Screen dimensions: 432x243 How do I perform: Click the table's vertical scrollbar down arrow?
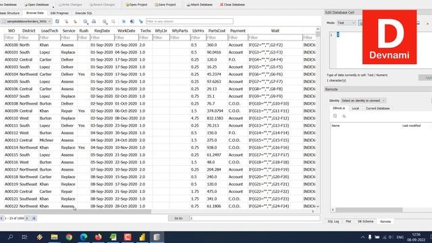pos(318,206)
